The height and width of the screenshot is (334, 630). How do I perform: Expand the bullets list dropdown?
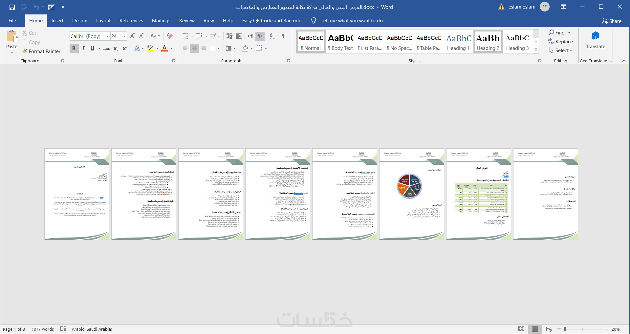click(x=191, y=36)
